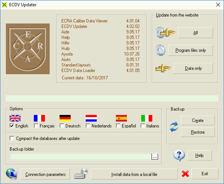
Task: Click the update progress bar
Action: click(112, 98)
